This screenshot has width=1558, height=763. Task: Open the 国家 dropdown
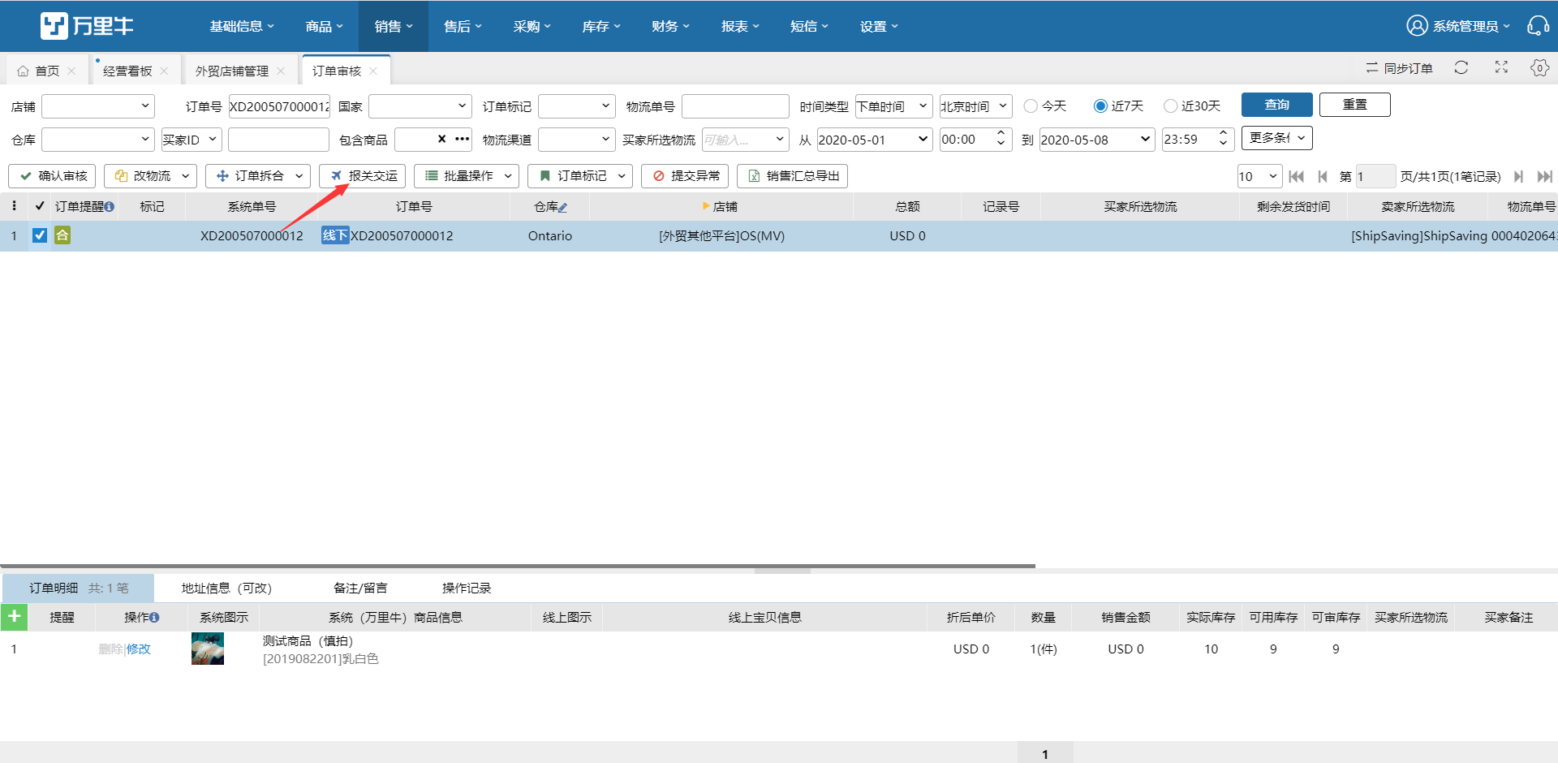click(x=420, y=106)
